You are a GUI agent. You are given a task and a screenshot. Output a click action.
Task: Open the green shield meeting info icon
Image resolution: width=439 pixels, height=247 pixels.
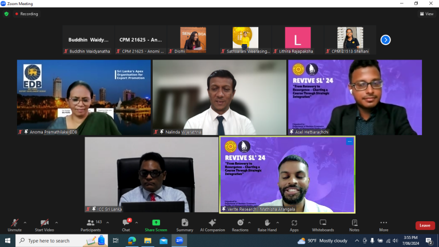click(x=6, y=14)
